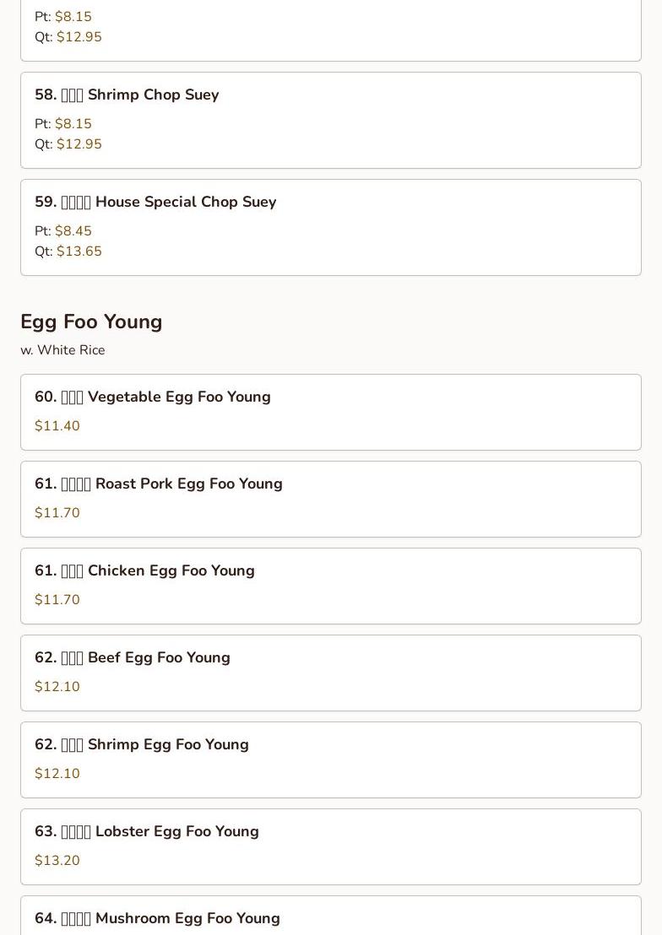The height and width of the screenshot is (935, 662).
Task: Click the 'w. White Rice' section note
Action: (x=62, y=349)
